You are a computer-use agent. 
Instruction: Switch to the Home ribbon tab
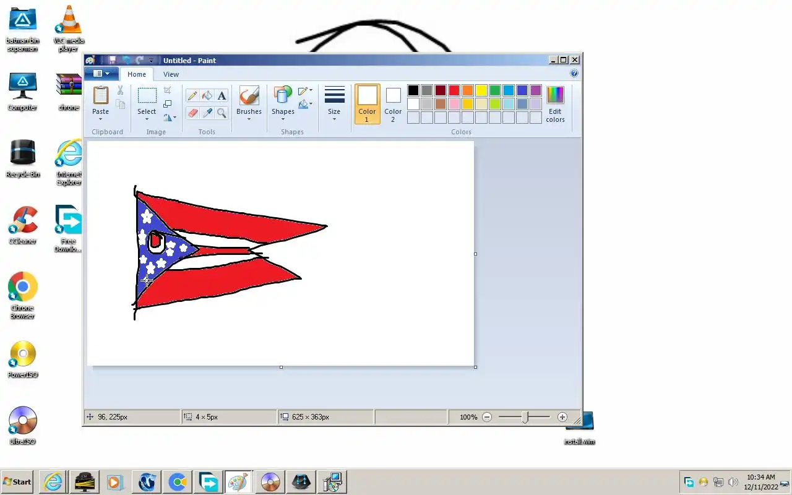tap(137, 74)
